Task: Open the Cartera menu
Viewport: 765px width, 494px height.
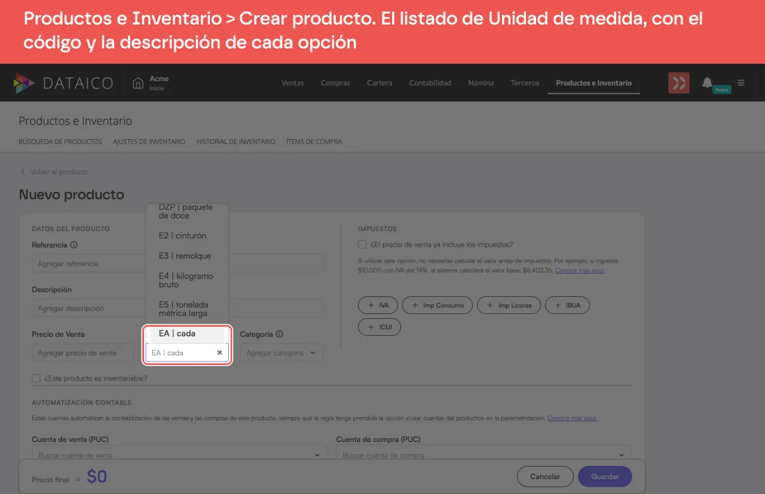Action: click(x=380, y=83)
